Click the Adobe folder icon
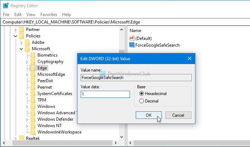The image size is (250, 147). tap(27, 42)
